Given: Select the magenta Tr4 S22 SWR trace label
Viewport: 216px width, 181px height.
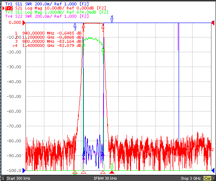Looking at the screenshot, I should click(x=47, y=16).
